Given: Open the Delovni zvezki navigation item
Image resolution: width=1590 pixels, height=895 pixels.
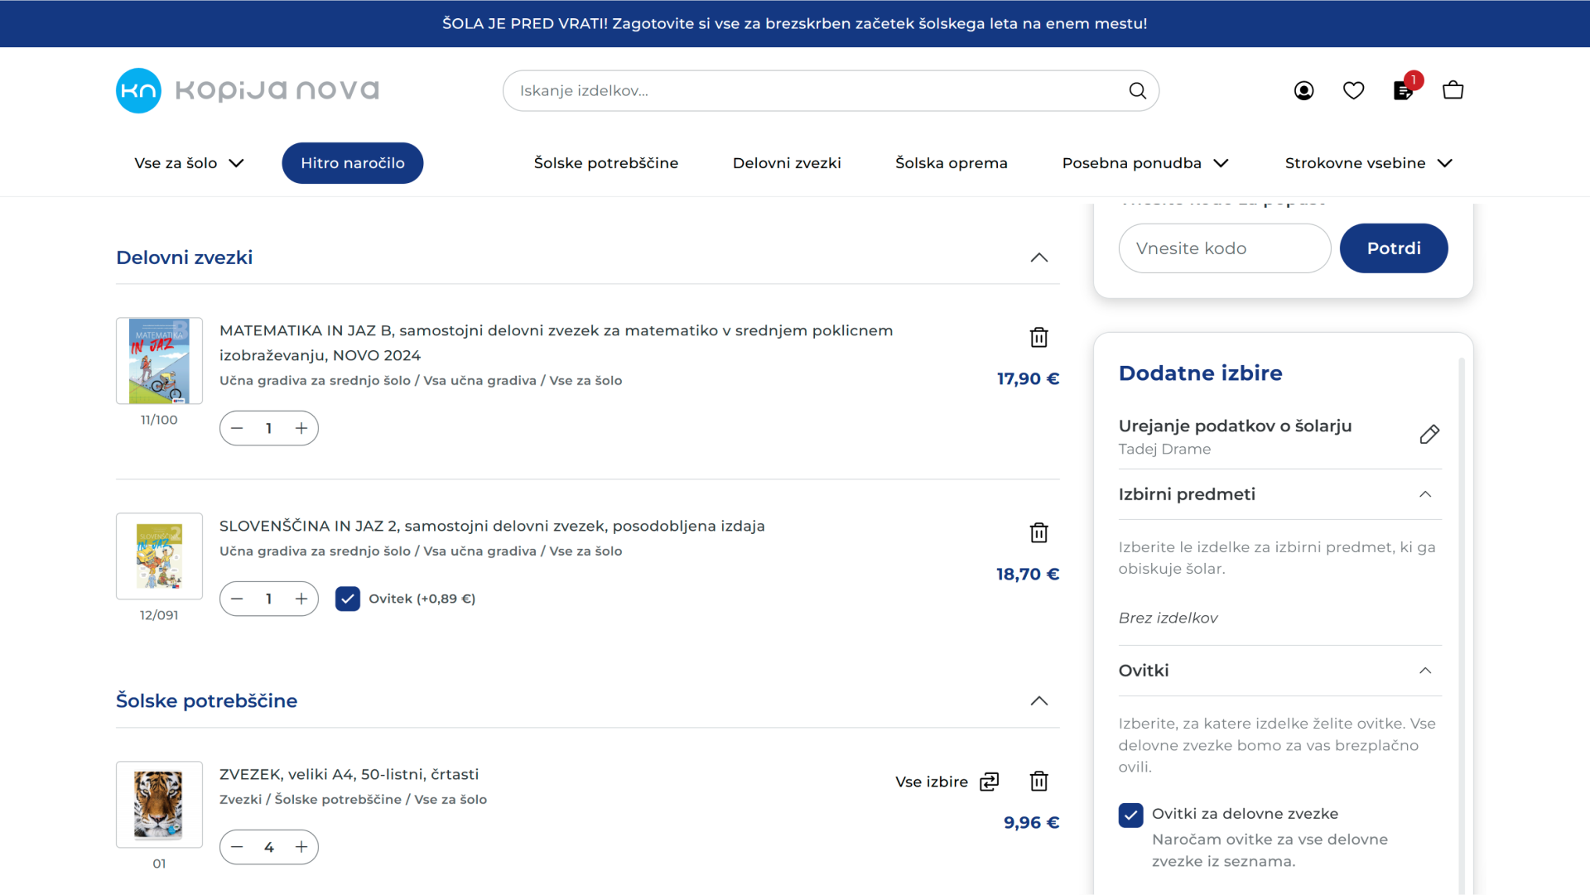Looking at the screenshot, I should pos(786,163).
